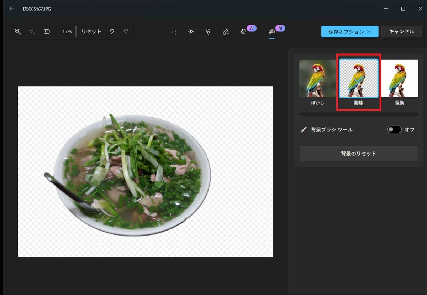The width and height of the screenshot is (427, 295).
Task: Click the redo arrow icon
Action: [x=126, y=31]
